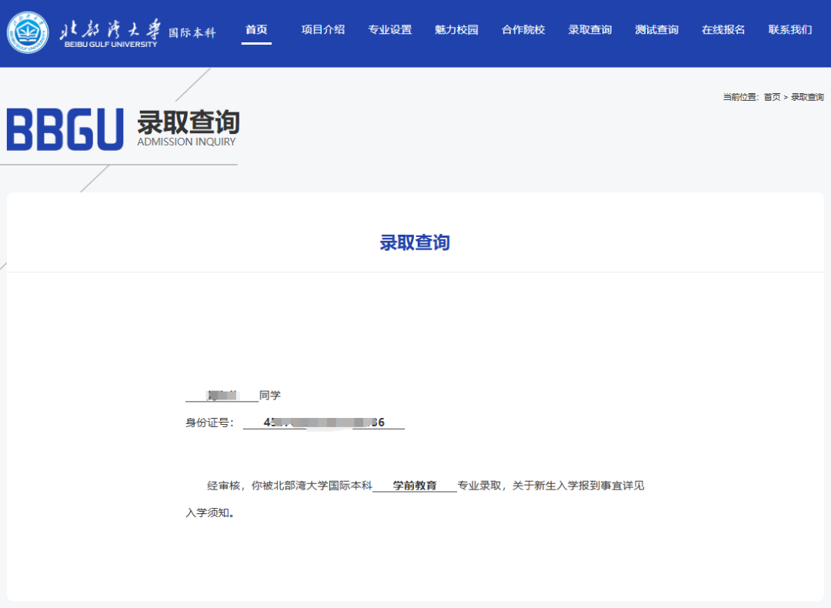Click the 当前位置 breadcrumb label
The width and height of the screenshot is (831, 608).
(x=742, y=97)
